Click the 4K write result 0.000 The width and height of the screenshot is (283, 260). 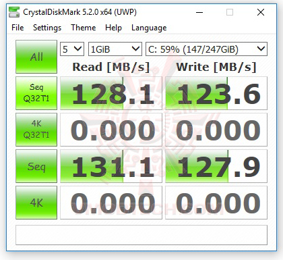coord(216,203)
